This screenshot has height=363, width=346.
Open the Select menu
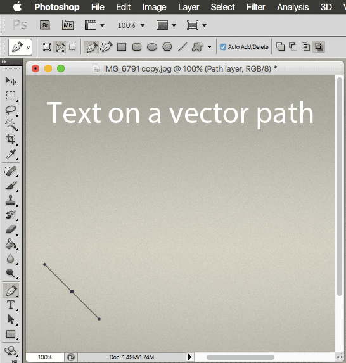click(223, 7)
